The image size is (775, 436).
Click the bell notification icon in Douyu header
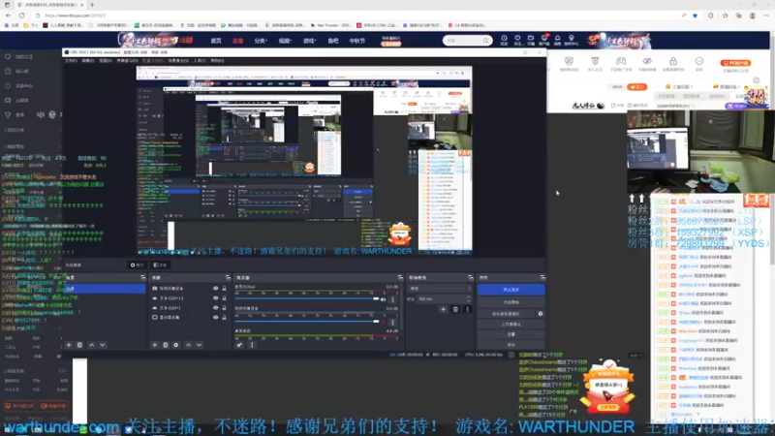point(558,40)
